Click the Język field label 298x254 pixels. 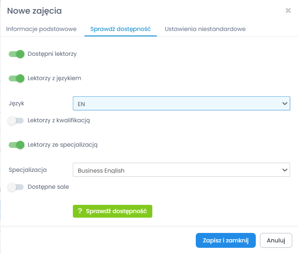pyautogui.click(x=17, y=103)
